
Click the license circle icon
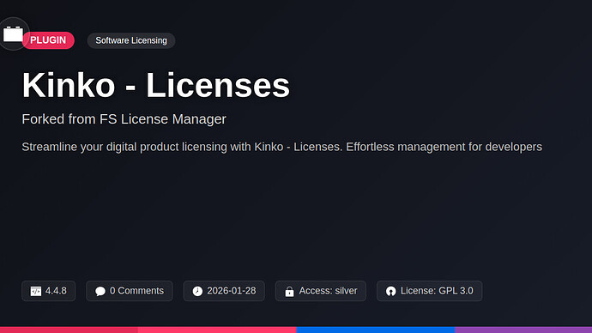coord(390,291)
